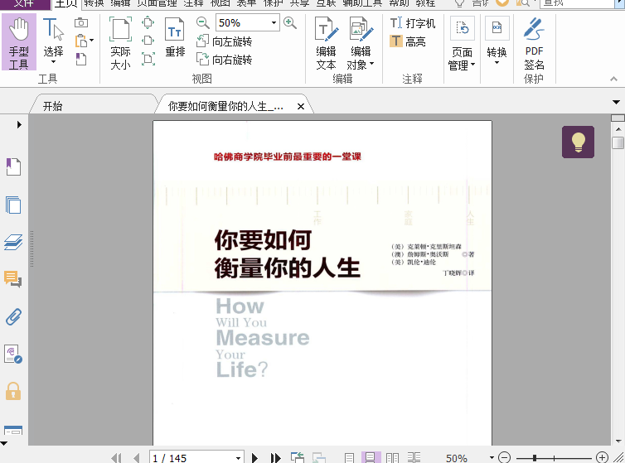This screenshot has width=625, height=463.
Task: Open the Convert (转换) ribbon dropdown
Action: point(497,41)
